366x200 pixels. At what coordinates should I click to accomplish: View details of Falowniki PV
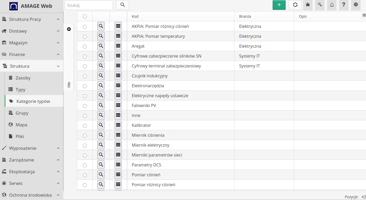point(101,105)
